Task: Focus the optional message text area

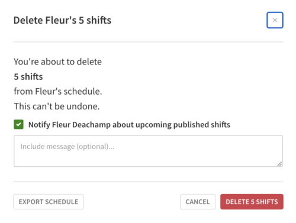Action: (148, 151)
